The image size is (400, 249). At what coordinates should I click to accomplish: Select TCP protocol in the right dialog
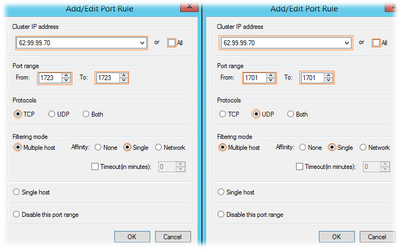click(223, 114)
